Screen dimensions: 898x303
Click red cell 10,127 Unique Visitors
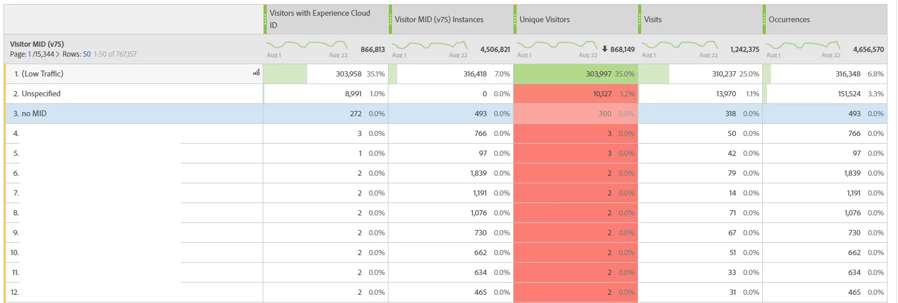576,94
